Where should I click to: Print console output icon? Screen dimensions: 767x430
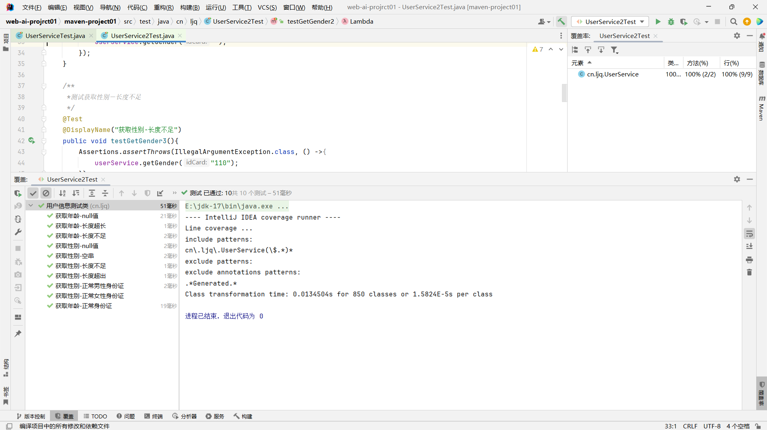point(749,260)
